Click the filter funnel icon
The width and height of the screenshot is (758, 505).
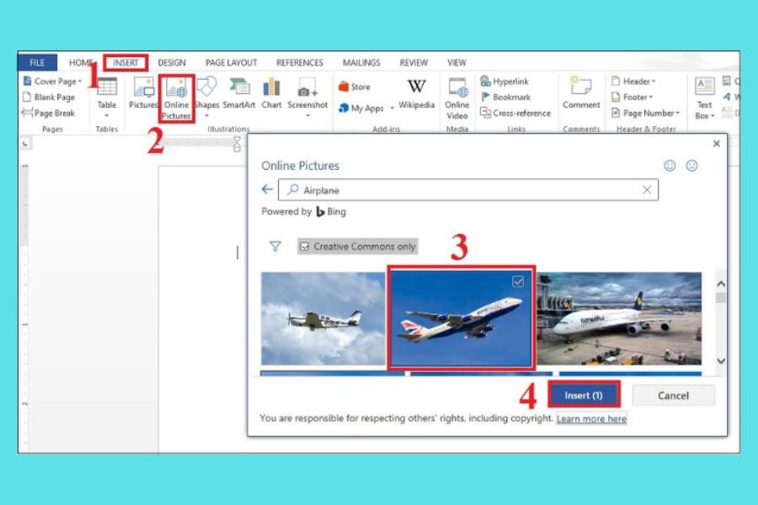click(x=275, y=247)
